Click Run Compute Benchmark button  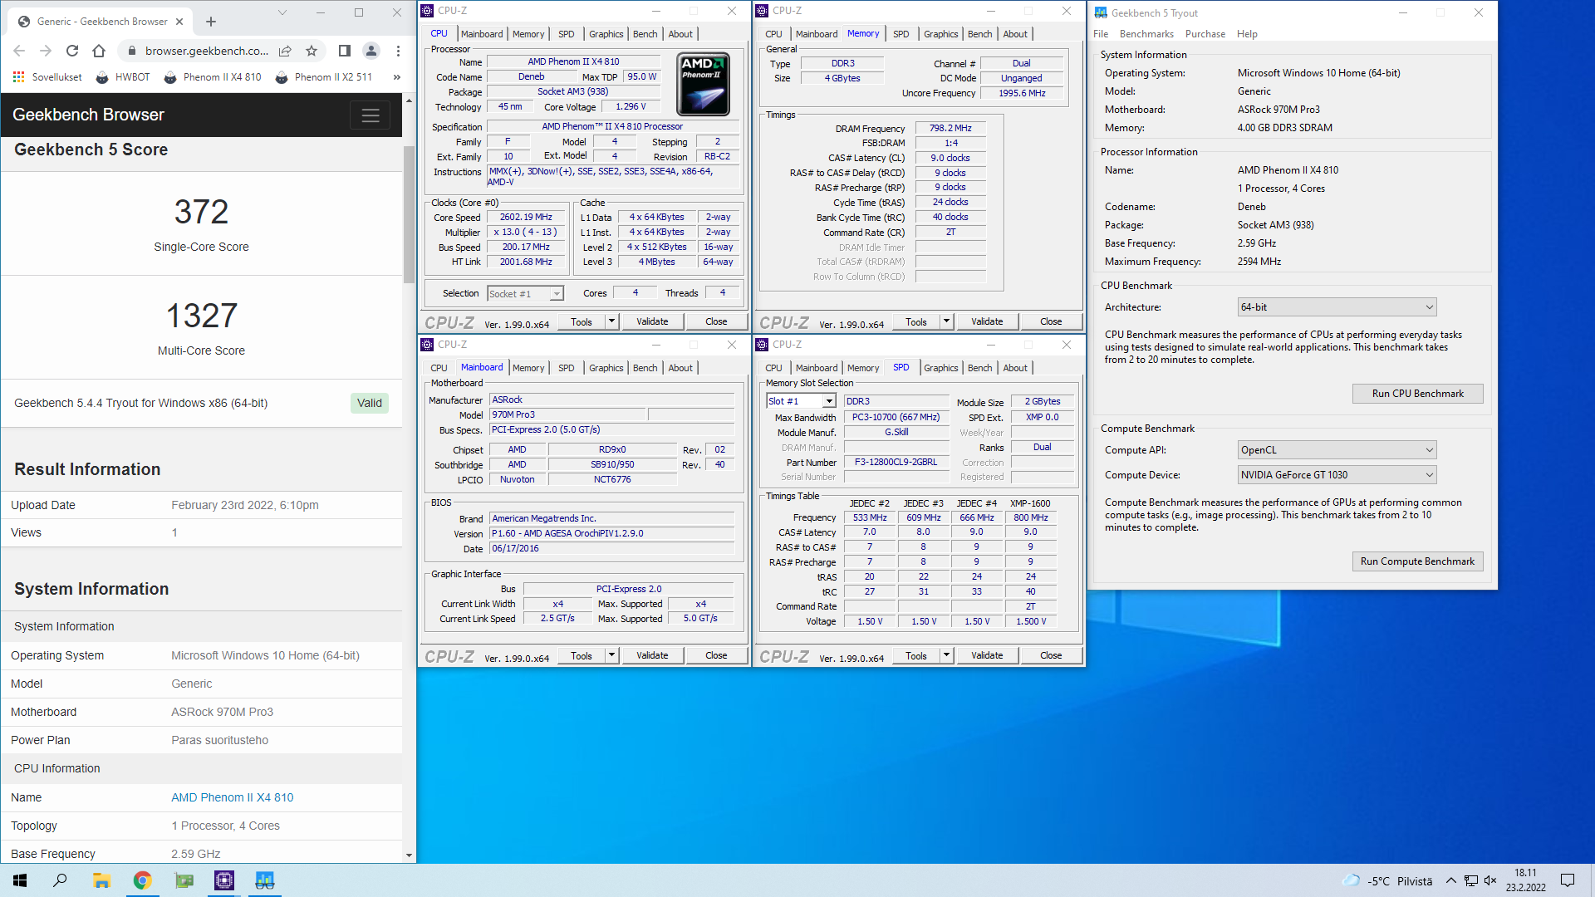[x=1417, y=561]
